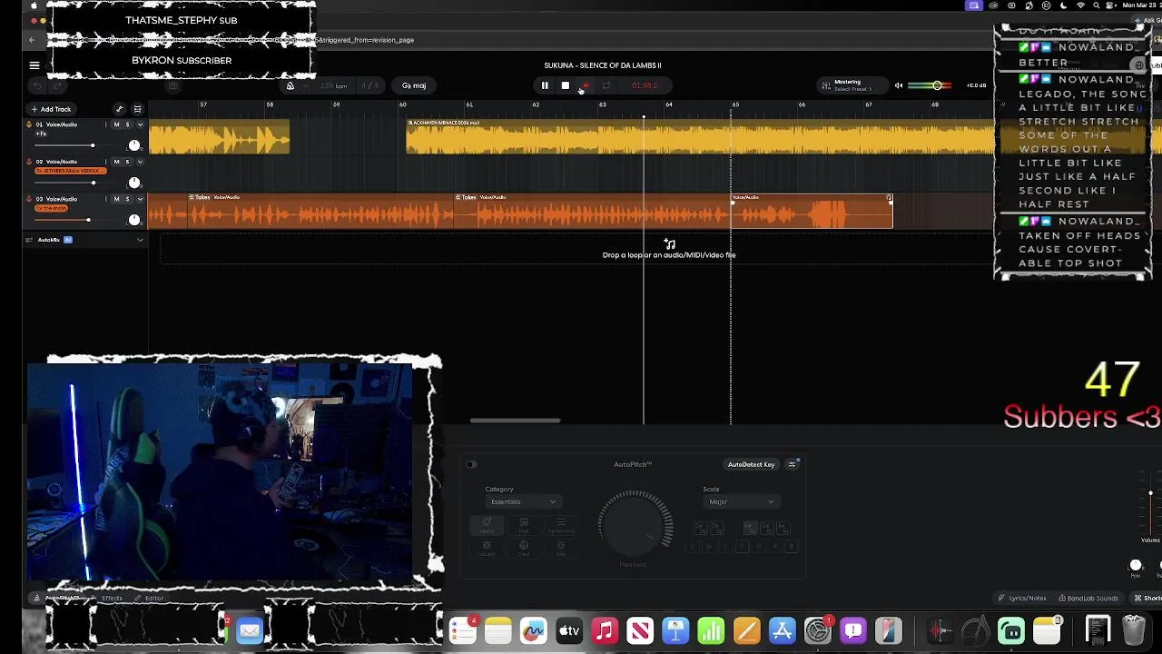Open the Lyrics/Notes panel
Image resolution: width=1162 pixels, height=654 pixels.
click(x=1023, y=598)
